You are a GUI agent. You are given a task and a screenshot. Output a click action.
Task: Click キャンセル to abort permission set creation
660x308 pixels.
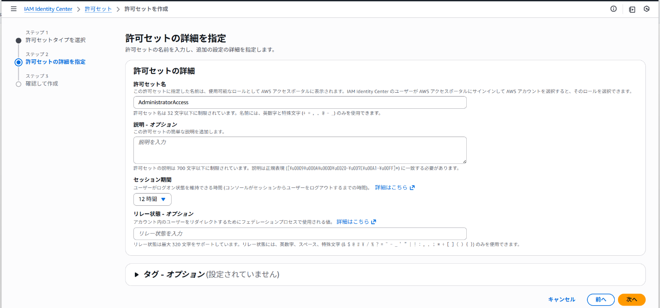pos(561,300)
